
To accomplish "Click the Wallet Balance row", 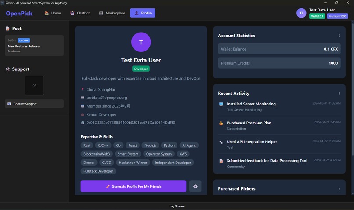I will pos(279,49).
